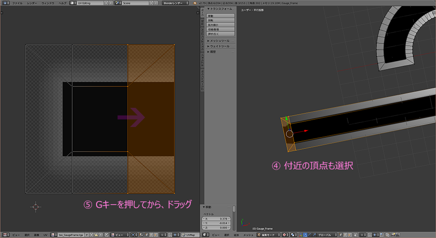Toggle the image pin icon
The image size is (436, 238).
(107, 235)
